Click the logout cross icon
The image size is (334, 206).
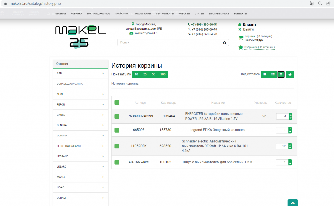click(x=240, y=29)
